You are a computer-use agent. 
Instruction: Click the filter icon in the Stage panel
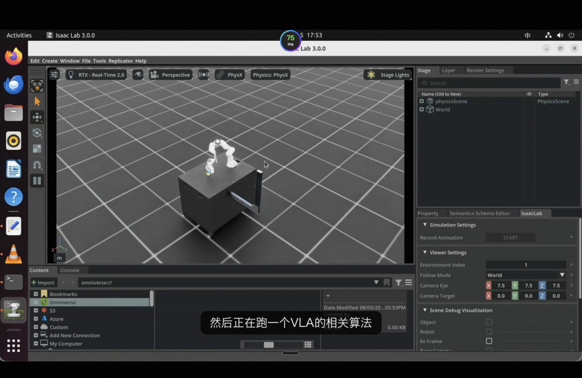tap(566, 82)
